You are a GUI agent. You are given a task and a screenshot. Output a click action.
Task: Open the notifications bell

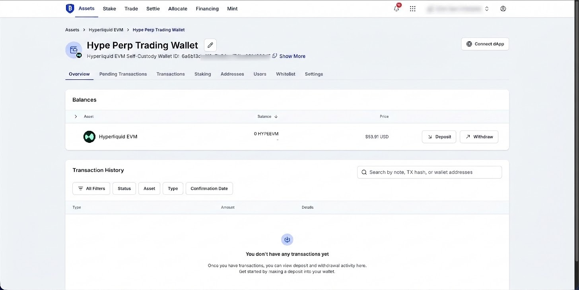[396, 8]
